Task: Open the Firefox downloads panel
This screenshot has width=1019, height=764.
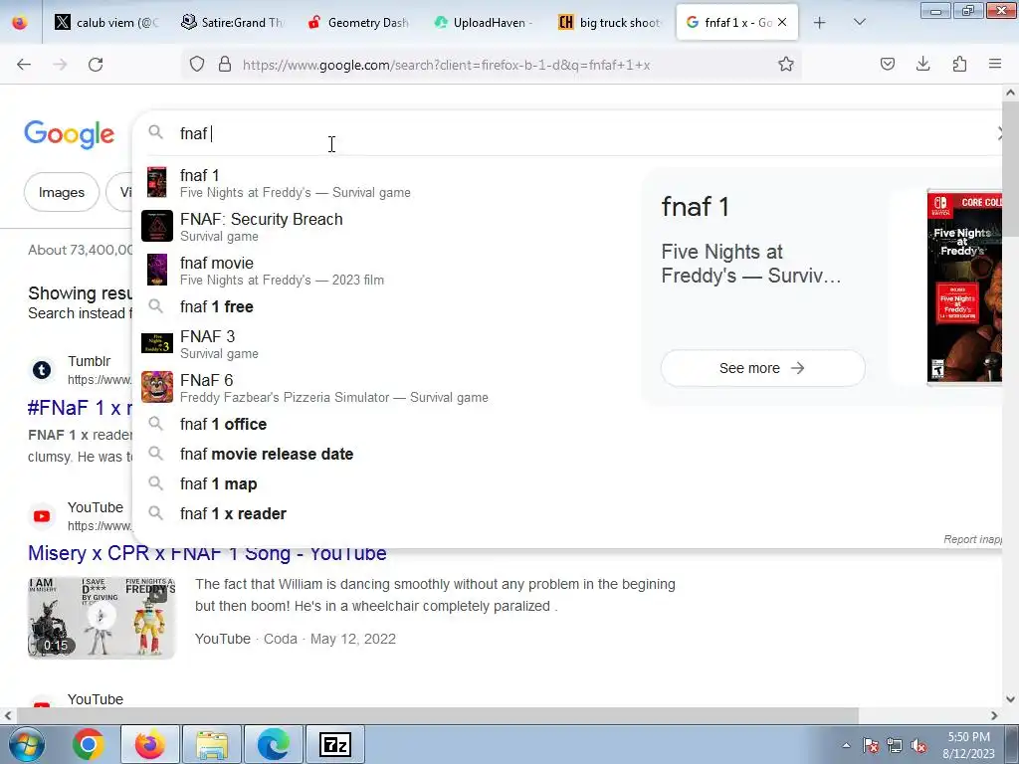Action: (x=922, y=65)
